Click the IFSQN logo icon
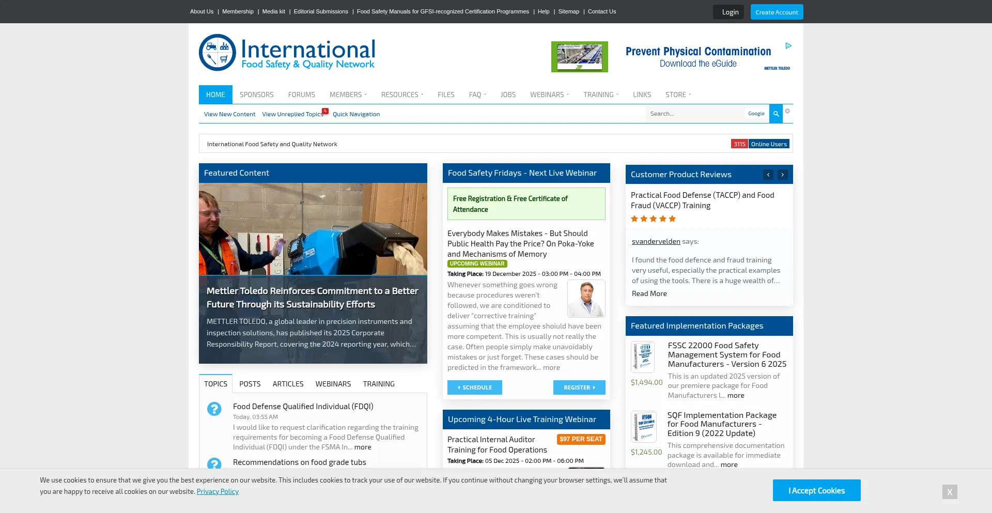The height and width of the screenshot is (513, 992). pyautogui.click(x=218, y=53)
